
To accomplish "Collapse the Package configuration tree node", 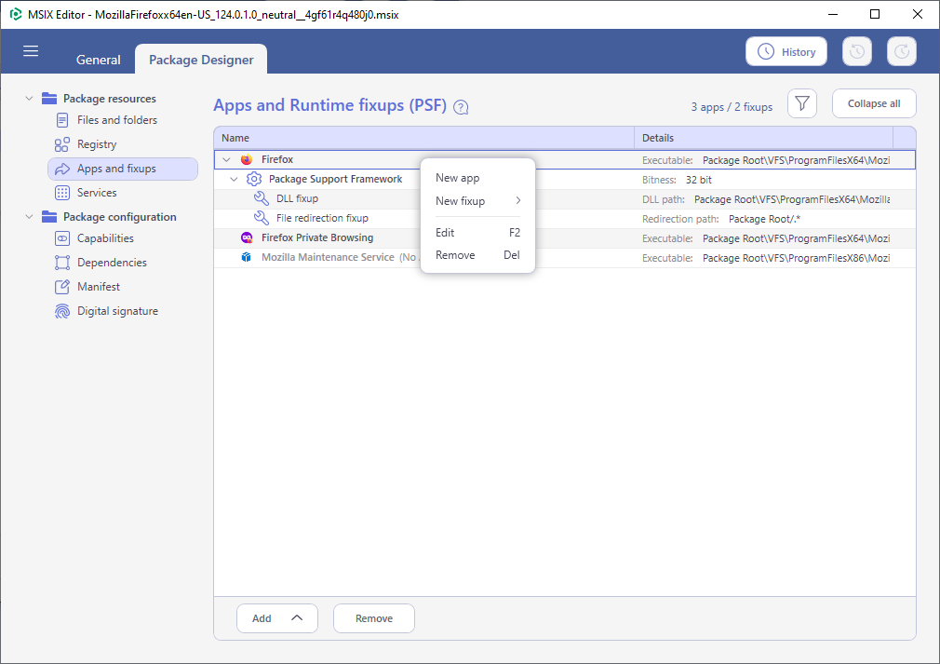I will point(29,217).
